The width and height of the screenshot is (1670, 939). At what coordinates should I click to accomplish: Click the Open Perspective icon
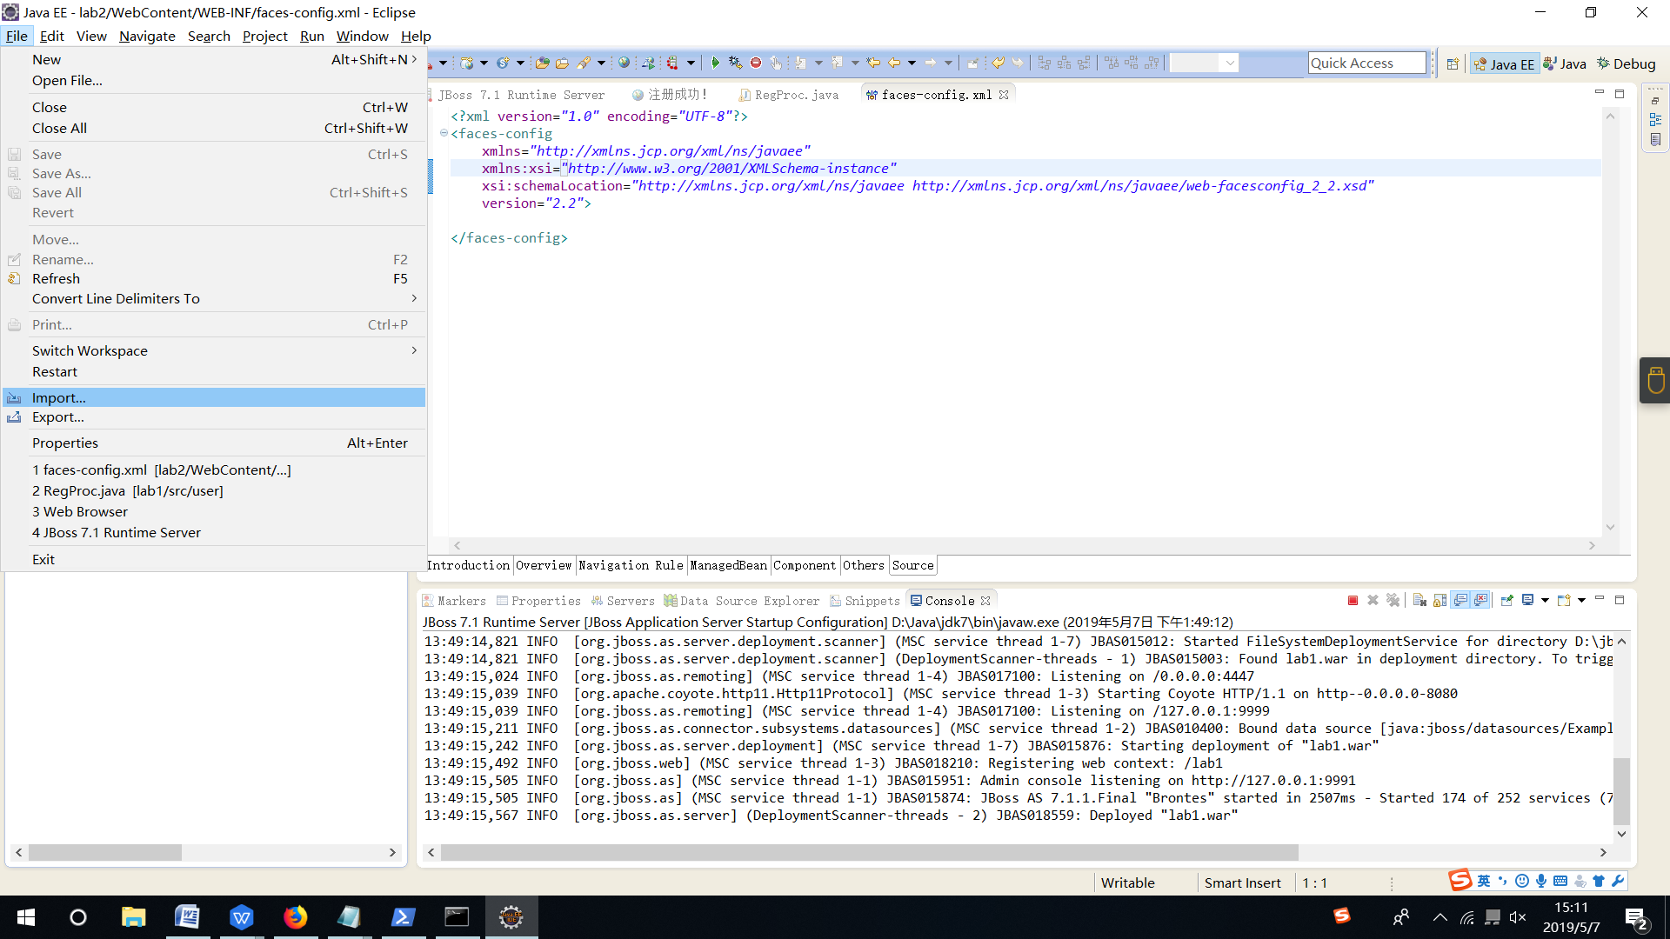pyautogui.click(x=1453, y=63)
